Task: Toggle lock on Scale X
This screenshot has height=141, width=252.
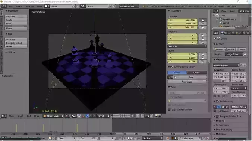Action: (x=203, y=55)
